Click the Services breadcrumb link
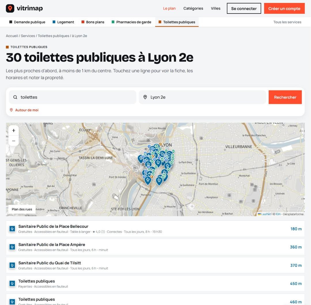 pyautogui.click(x=28, y=36)
